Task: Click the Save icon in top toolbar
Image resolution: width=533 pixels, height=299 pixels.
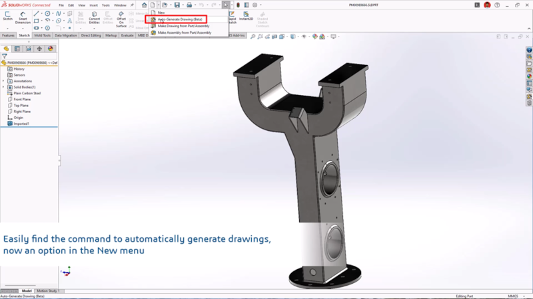Action: [x=177, y=5]
